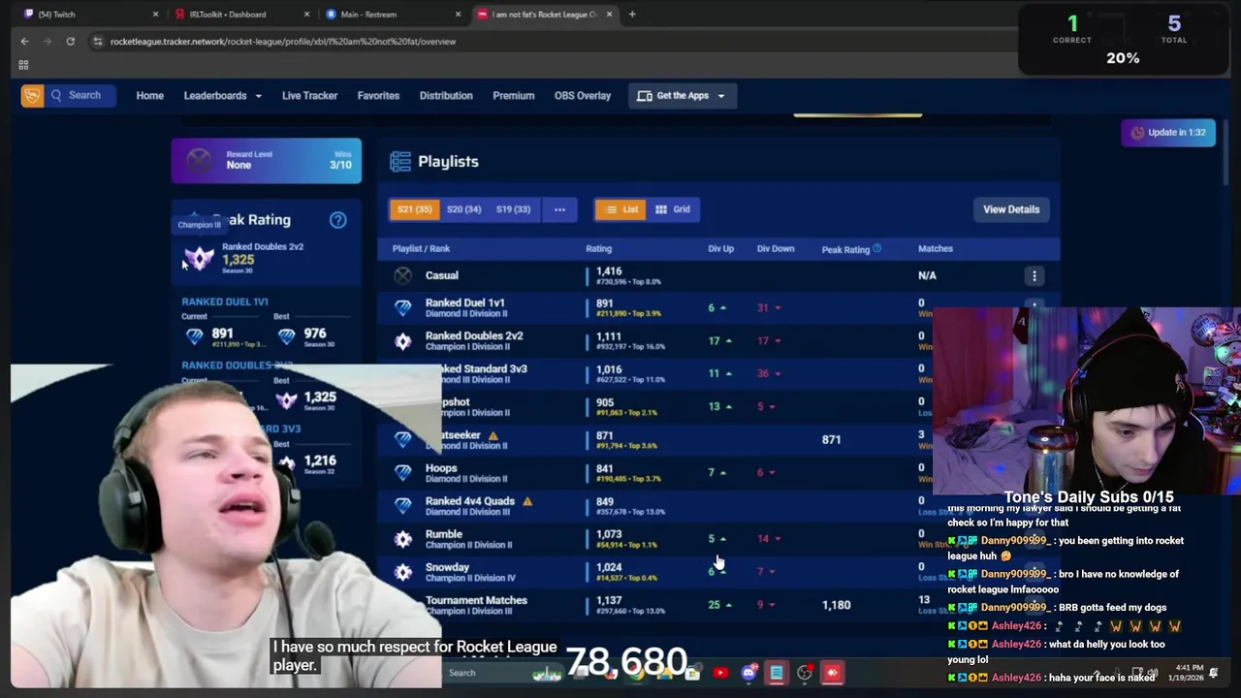Click the Ranked Doubles 2v2 champion icon

pyautogui.click(x=402, y=341)
